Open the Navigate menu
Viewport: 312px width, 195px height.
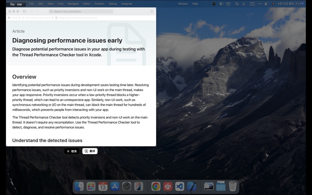pos(73,4)
